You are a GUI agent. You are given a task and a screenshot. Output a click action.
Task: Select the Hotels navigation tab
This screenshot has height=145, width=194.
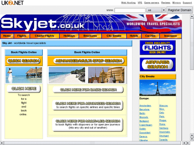(134, 36)
